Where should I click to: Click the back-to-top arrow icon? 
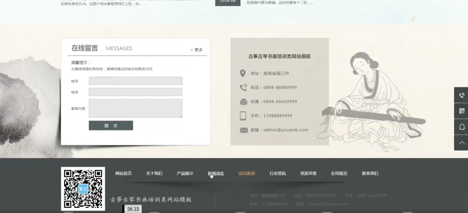tap(461, 143)
